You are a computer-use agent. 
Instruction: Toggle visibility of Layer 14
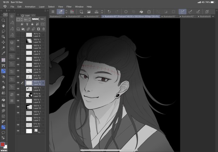18,47
